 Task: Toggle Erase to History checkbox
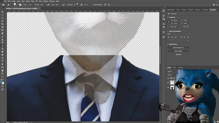pos(93,5)
